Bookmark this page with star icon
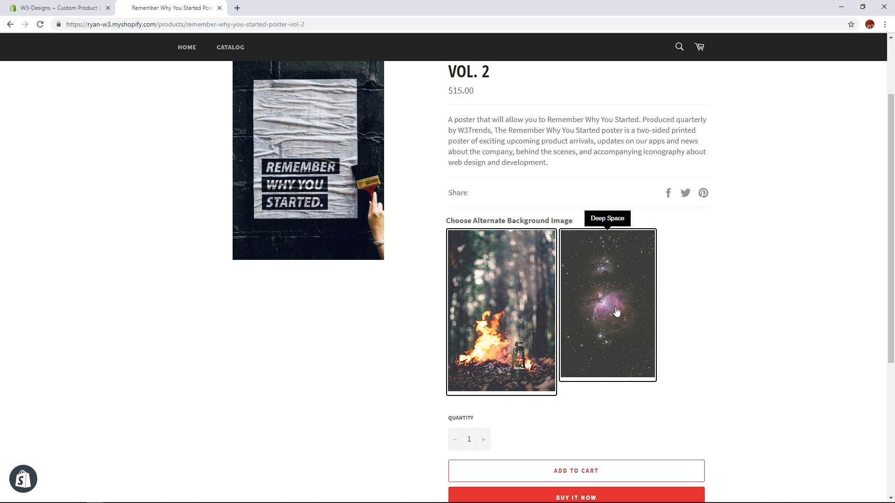 [851, 24]
